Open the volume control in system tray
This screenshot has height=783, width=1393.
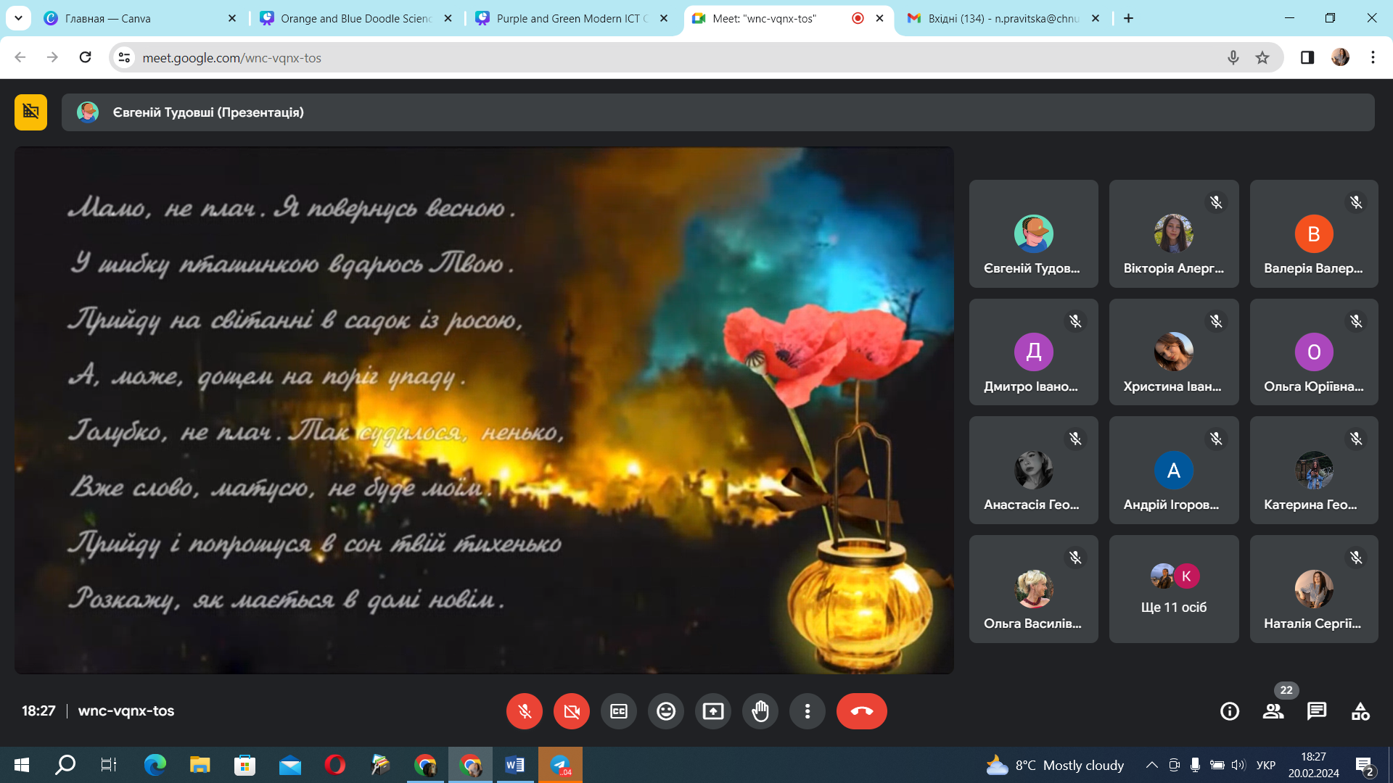click(1238, 765)
